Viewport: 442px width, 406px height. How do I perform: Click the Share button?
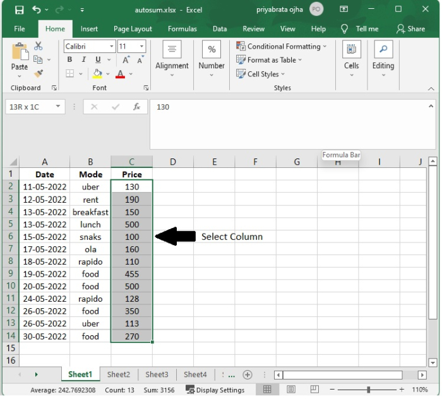410,29
